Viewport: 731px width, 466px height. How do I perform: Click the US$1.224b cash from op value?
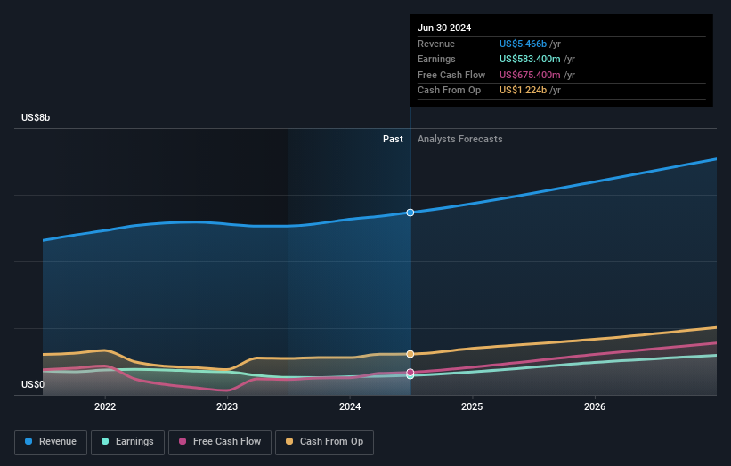[523, 91]
